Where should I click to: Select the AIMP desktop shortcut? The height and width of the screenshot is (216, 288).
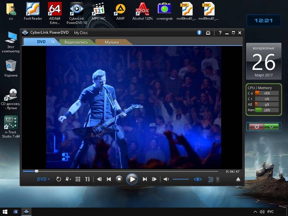[120, 11]
